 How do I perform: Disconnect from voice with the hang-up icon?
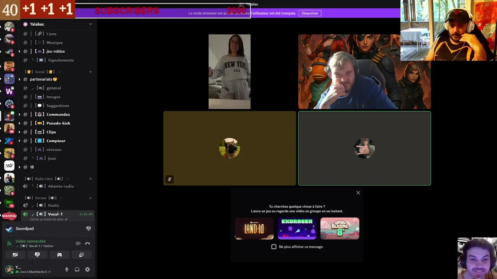(87, 243)
